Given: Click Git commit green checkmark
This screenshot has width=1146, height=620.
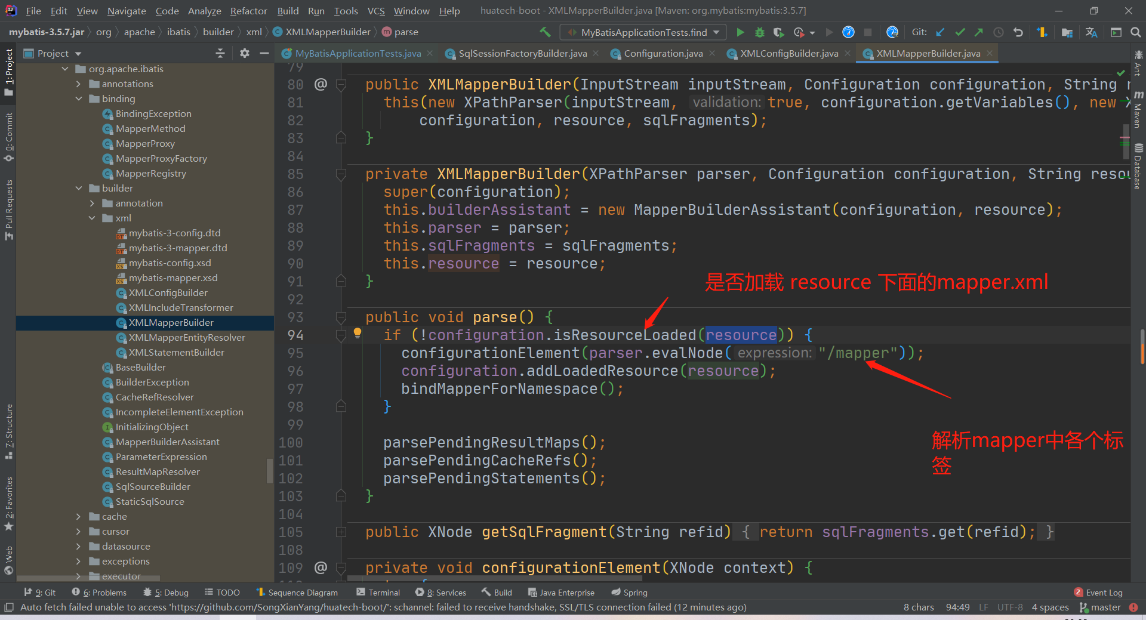Looking at the screenshot, I should (960, 32).
